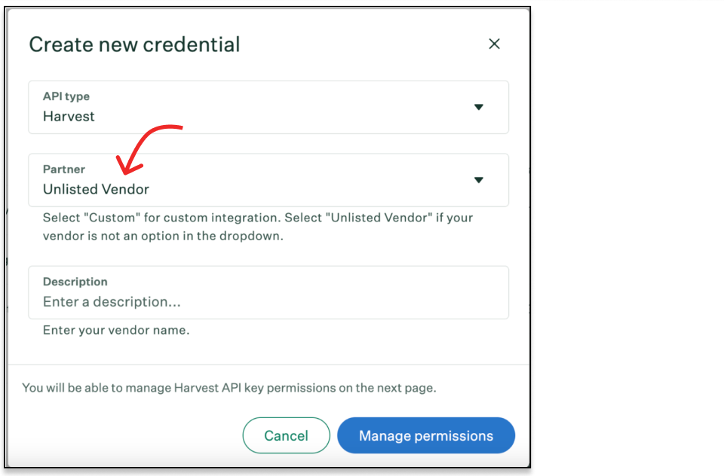This screenshot has height=476, width=724.
Task: Click the Create new credential heading
Action: click(134, 44)
